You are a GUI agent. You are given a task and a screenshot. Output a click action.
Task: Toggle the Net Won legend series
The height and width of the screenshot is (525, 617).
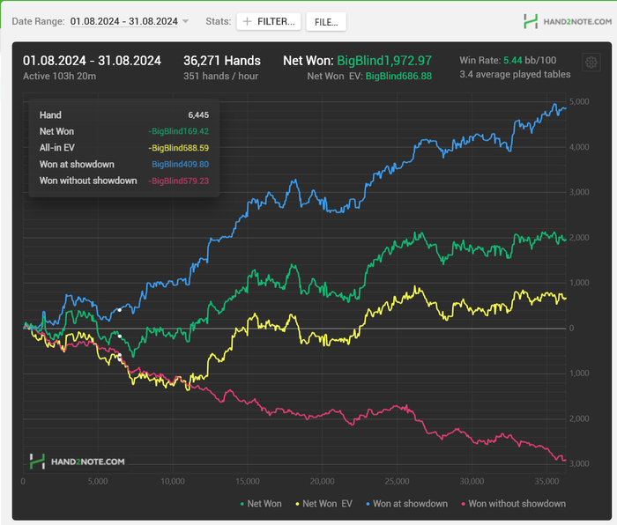coord(261,504)
